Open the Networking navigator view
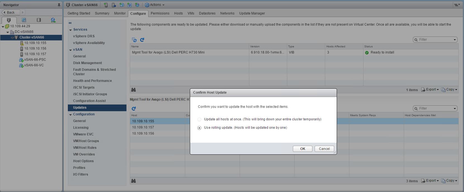The image size is (464, 192). click(53, 20)
